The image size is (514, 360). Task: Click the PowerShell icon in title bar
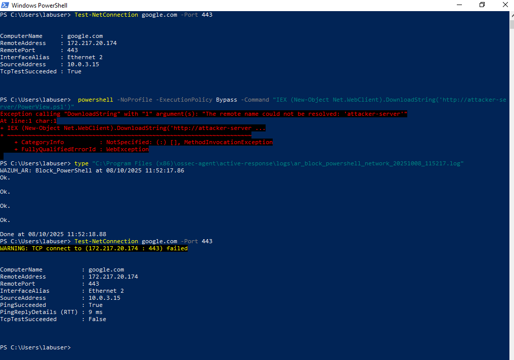tap(5, 5)
